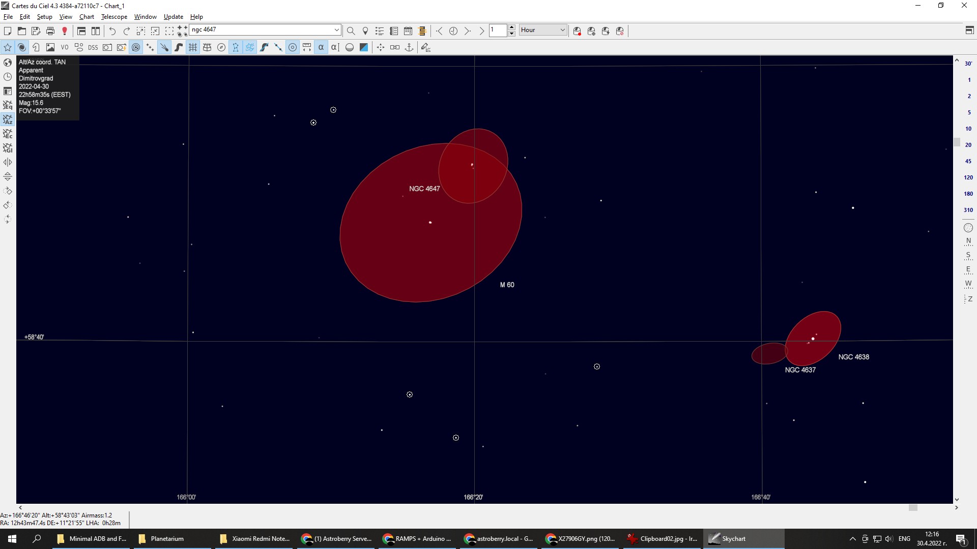Open the Windows Start menu
This screenshot has width=977, height=549.
[12, 539]
